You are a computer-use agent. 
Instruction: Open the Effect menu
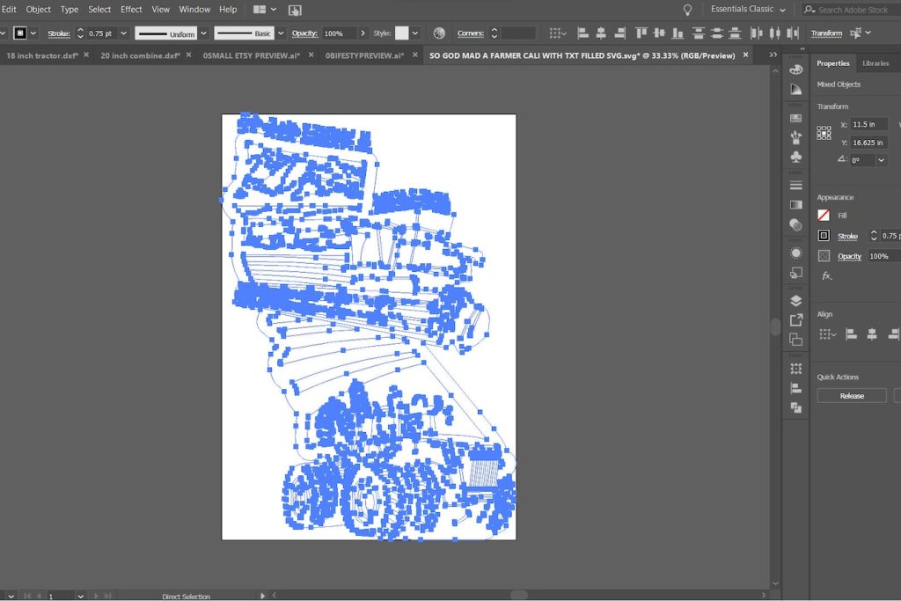click(131, 10)
